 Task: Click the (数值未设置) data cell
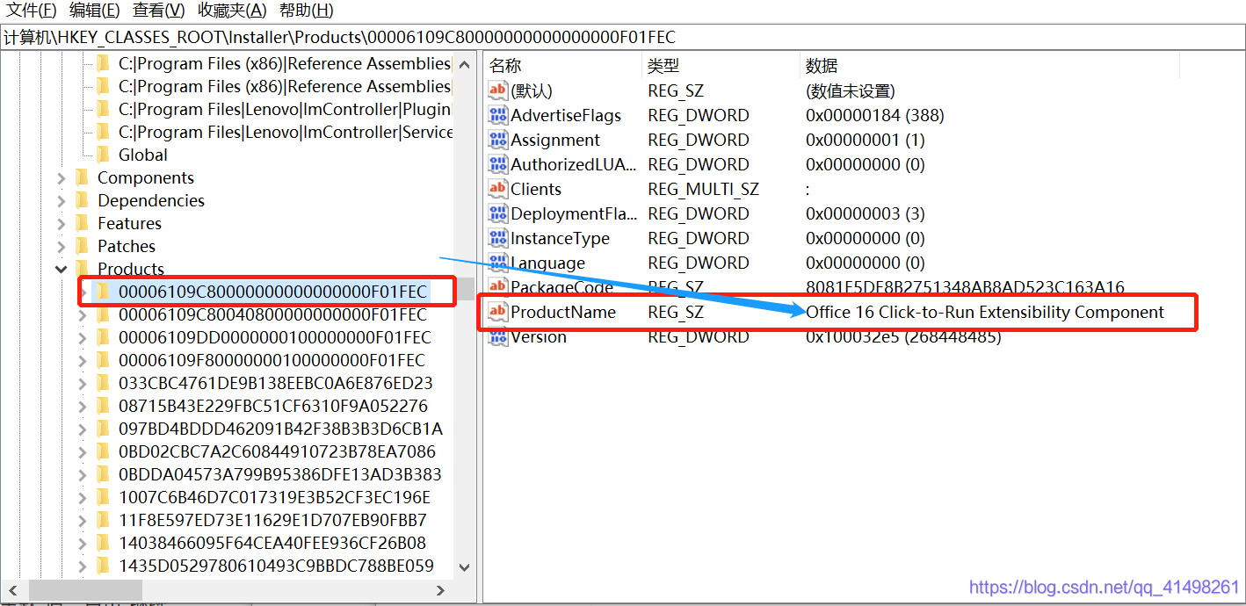pos(850,90)
